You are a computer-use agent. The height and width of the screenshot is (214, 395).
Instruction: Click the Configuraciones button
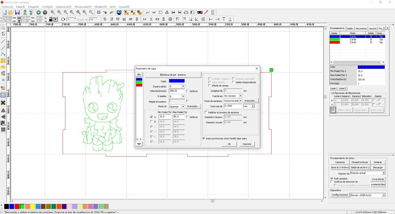click(x=340, y=195)
